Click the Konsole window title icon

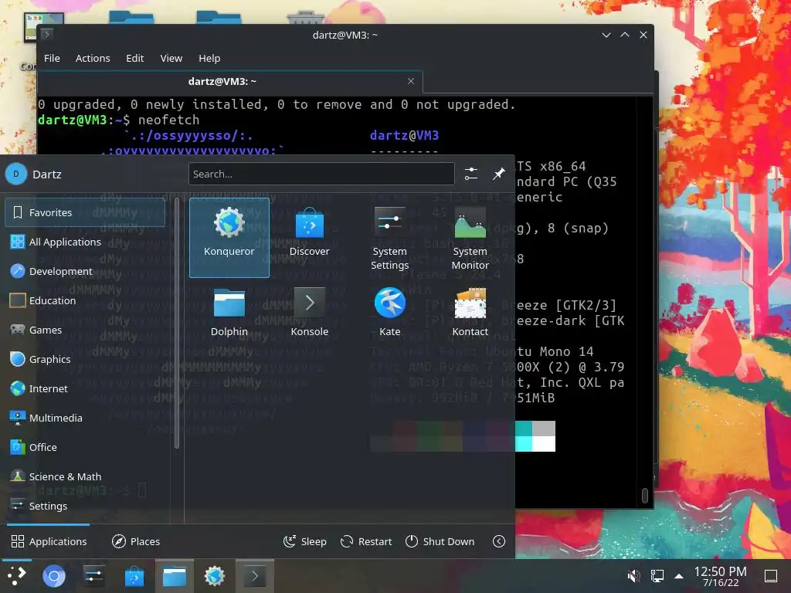point(47,34)
